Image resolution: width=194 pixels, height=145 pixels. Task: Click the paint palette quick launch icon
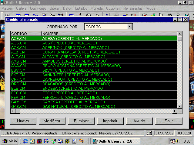(x=81, y=141)
